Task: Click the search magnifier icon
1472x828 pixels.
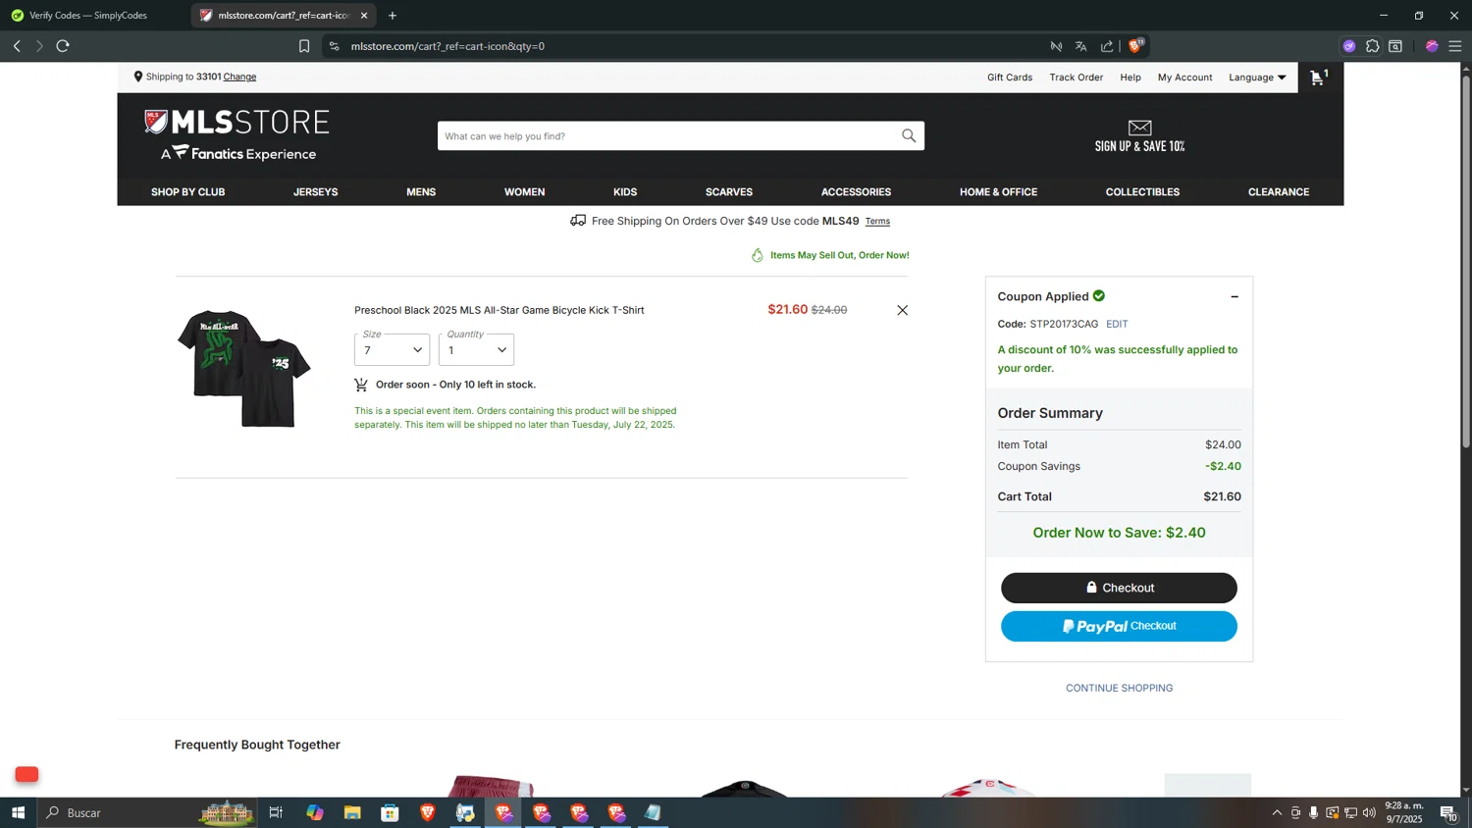Action: pyautogui.click(x=909, y=135)
